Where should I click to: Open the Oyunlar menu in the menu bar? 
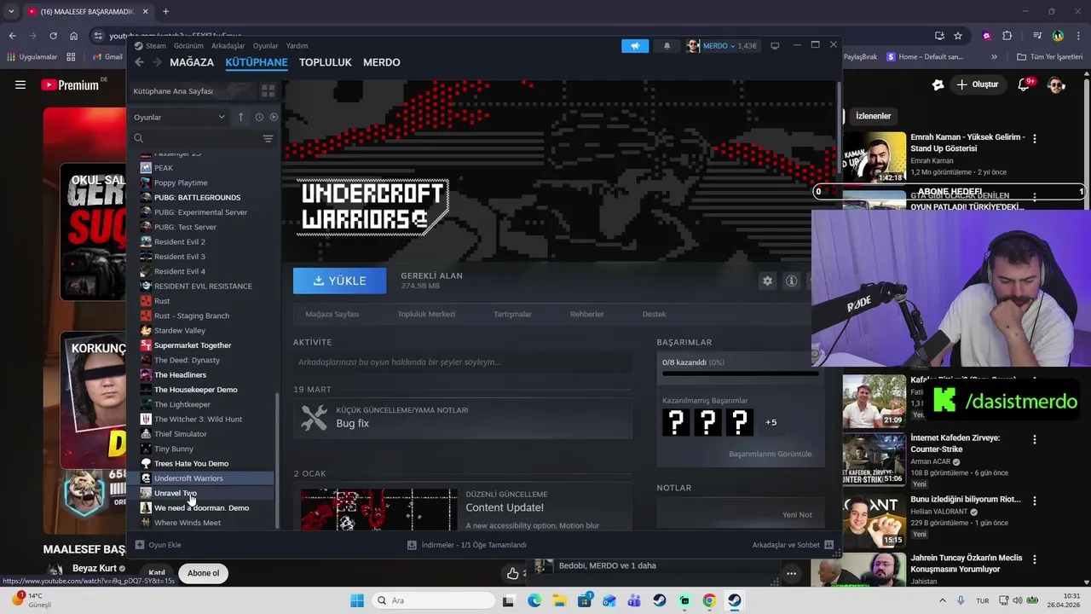tap(265, 46)
